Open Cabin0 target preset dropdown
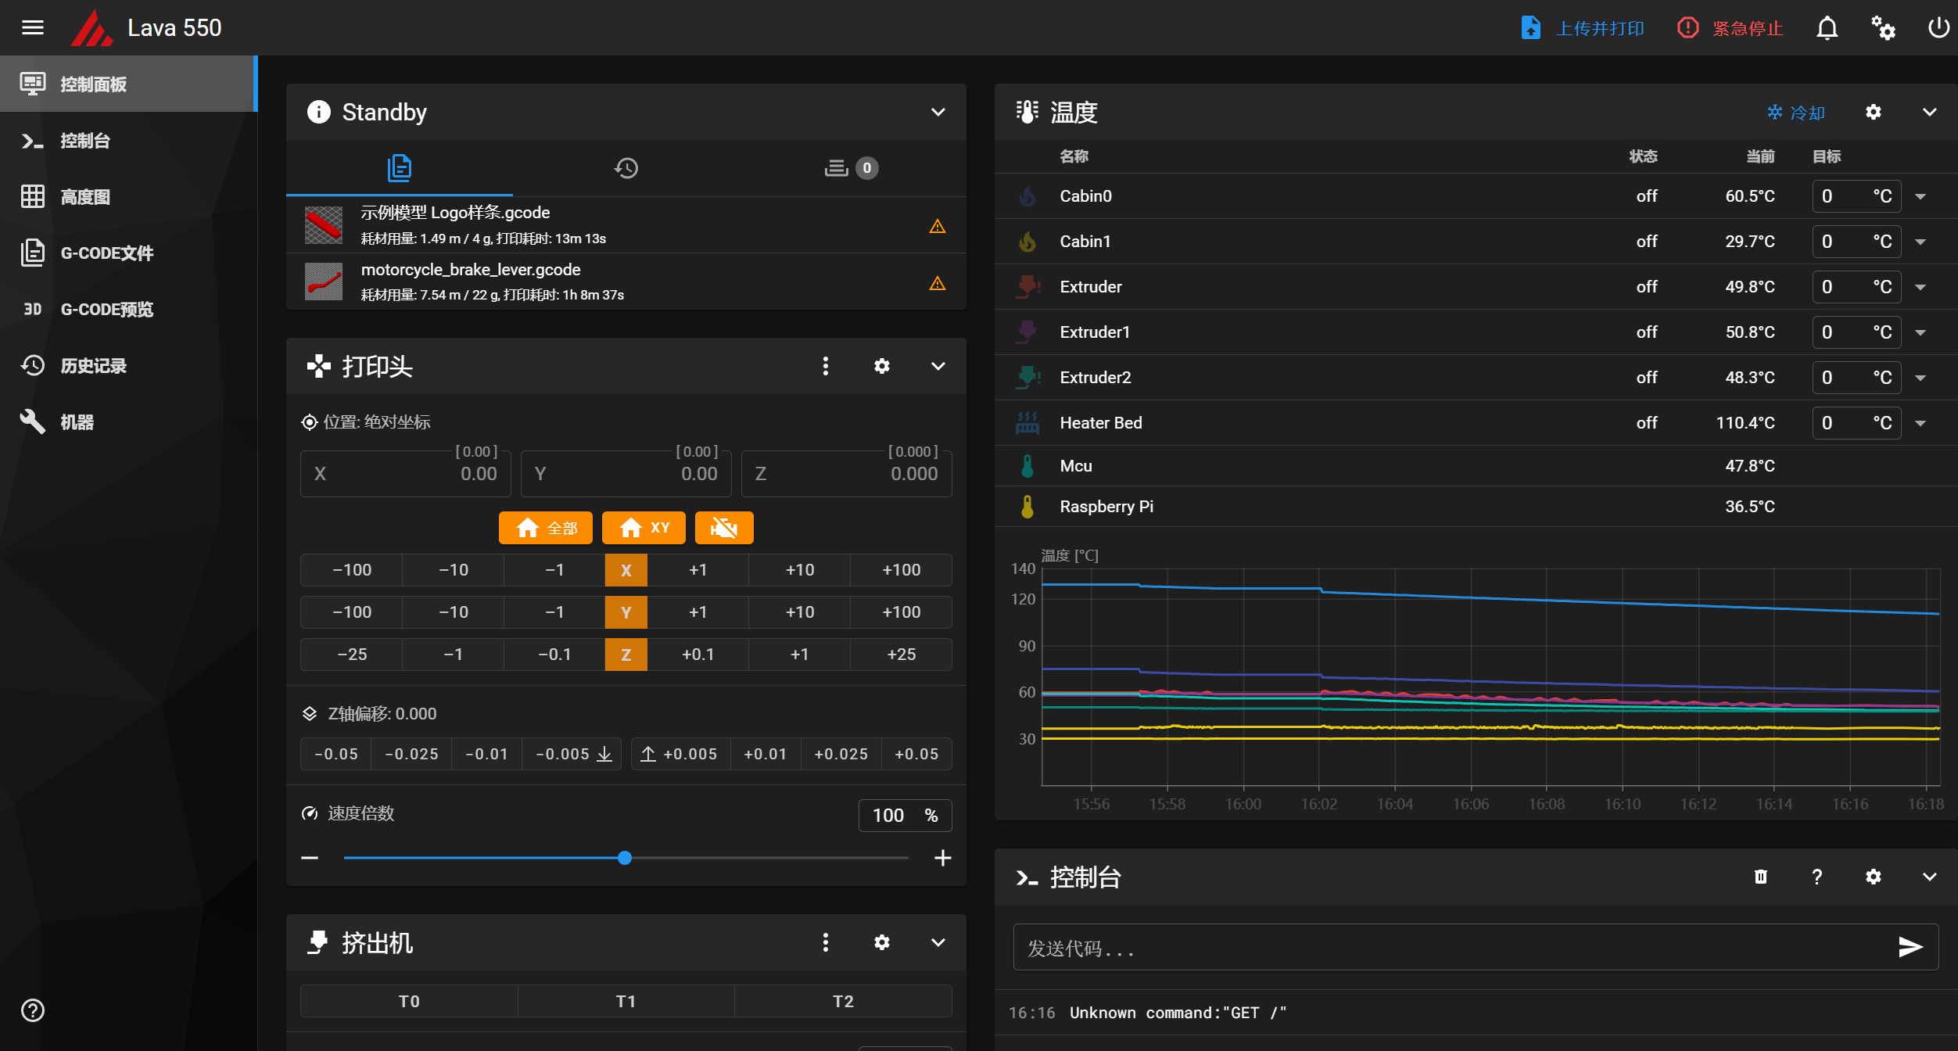This screenshot has width=1958, height=1051. (x=1920, y=196)
